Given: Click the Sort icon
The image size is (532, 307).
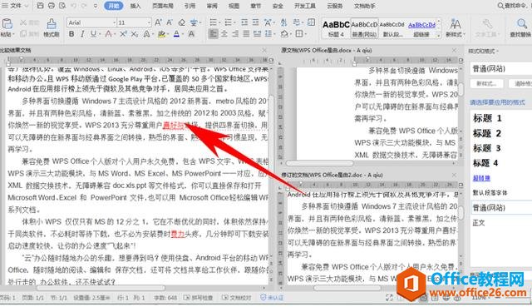Looking at the screenshot, I should coord(283,22).
